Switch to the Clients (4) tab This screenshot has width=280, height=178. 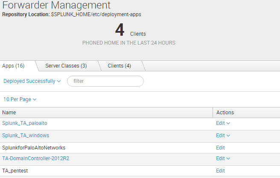pos(119,66)
